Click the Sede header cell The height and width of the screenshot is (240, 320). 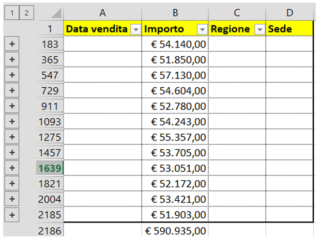click(289, 29)
